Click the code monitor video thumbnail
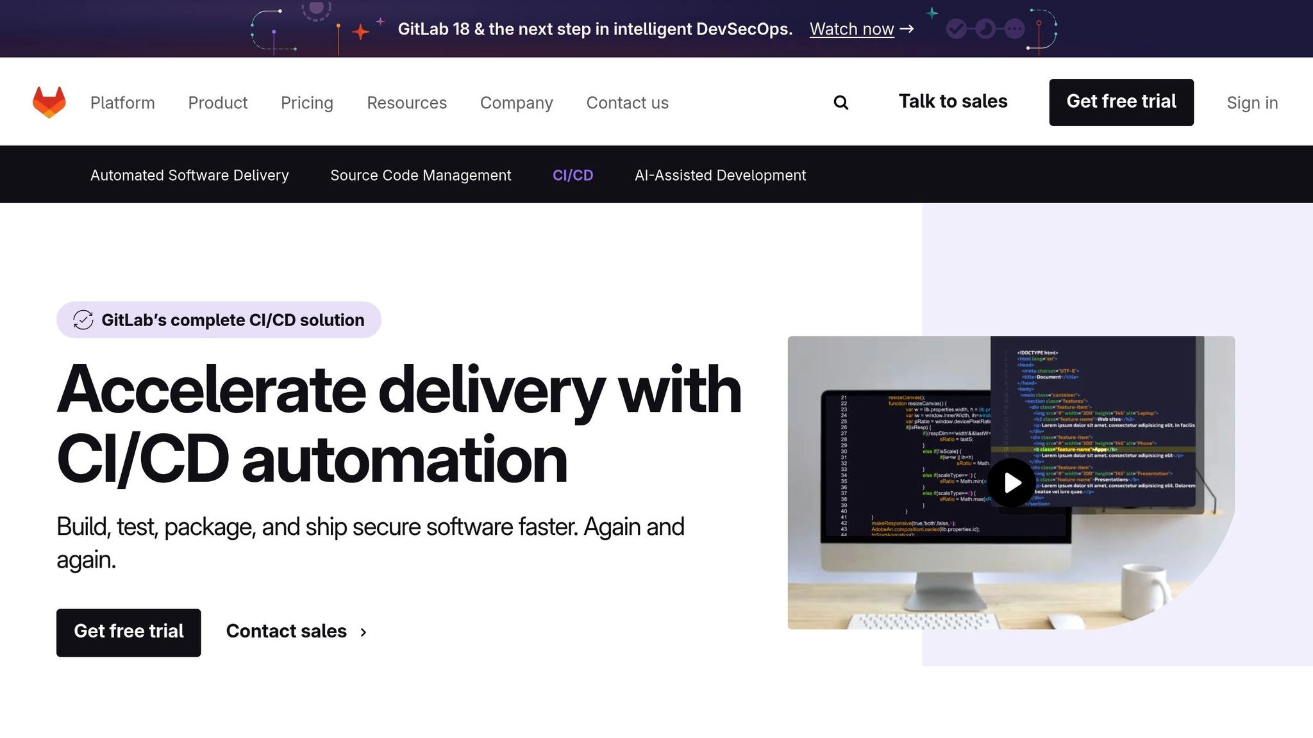The height and width of the screenshot is (738, 1313). click(1011, 482)
